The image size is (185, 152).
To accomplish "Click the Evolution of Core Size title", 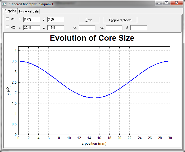I will 92,38.
